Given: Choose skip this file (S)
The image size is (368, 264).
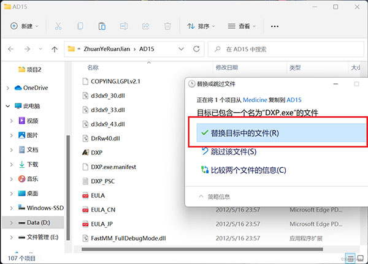Looking at the screenshot, I should [229, 151].
